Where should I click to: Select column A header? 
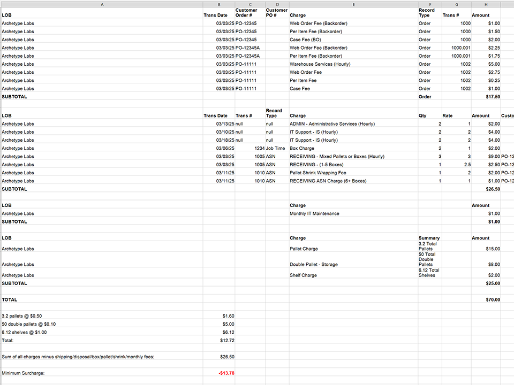pyautogui.click(x=102, y=4)
